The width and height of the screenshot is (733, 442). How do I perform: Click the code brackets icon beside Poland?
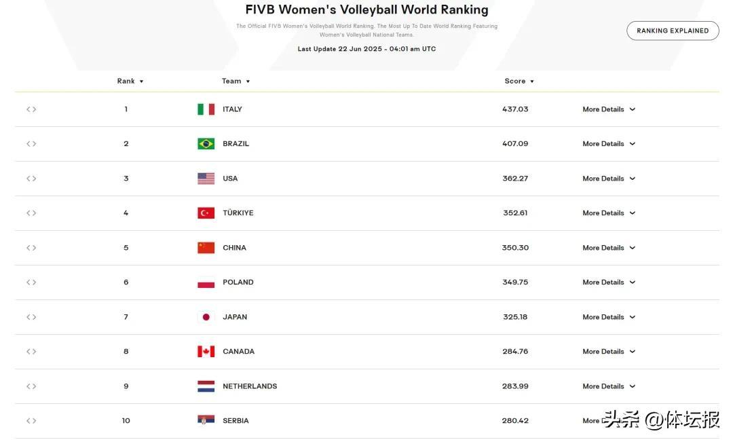31,282
